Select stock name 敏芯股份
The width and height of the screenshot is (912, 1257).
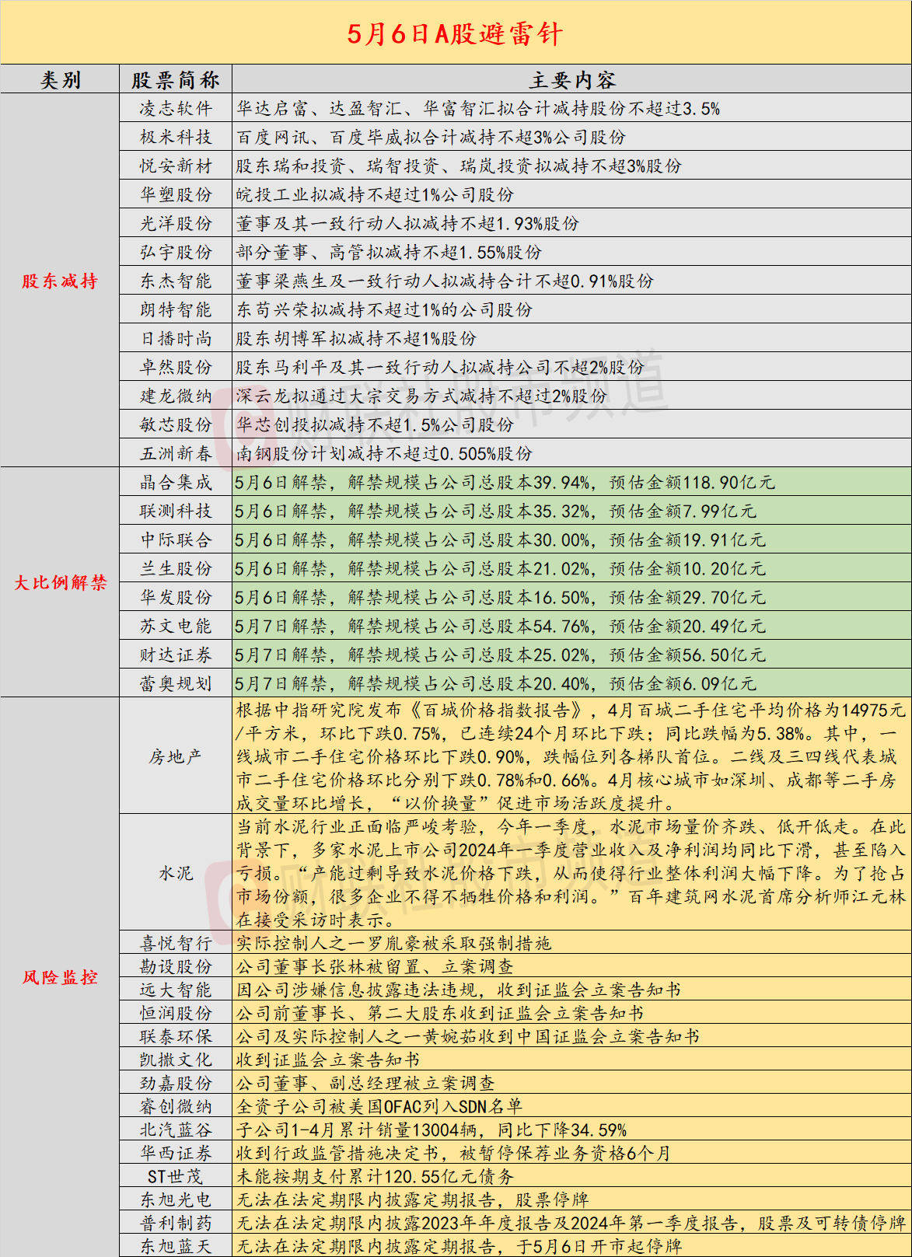point(176,425)
